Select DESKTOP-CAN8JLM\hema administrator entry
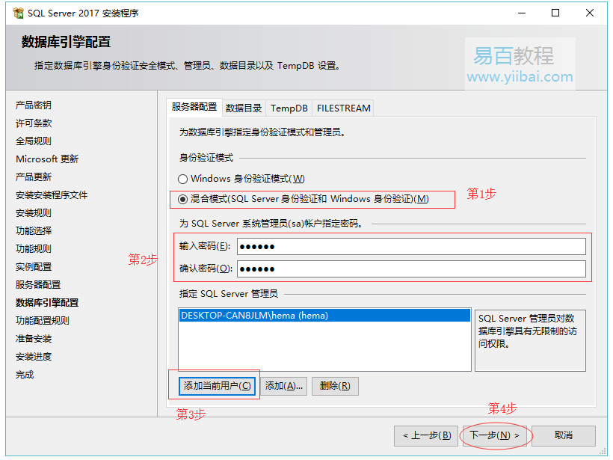The height and width of the screenshot is (460, 613). 324,316
